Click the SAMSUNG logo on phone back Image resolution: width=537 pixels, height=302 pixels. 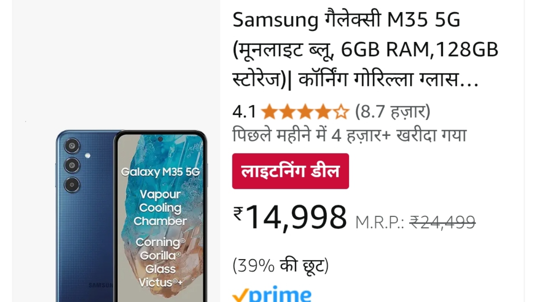pyautogui.click(x=101, y=285)
